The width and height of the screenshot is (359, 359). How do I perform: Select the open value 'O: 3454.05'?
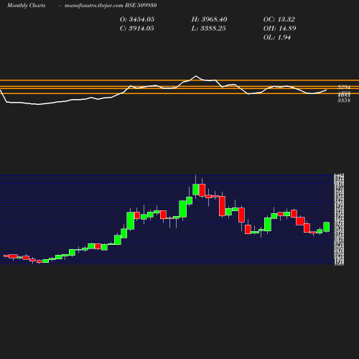tap(137, 19)
